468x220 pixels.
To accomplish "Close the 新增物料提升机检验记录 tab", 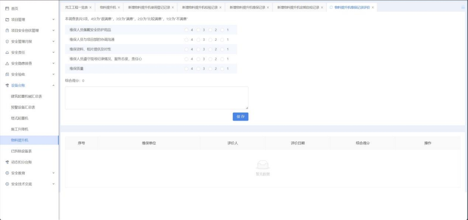I will coord(220,8).
